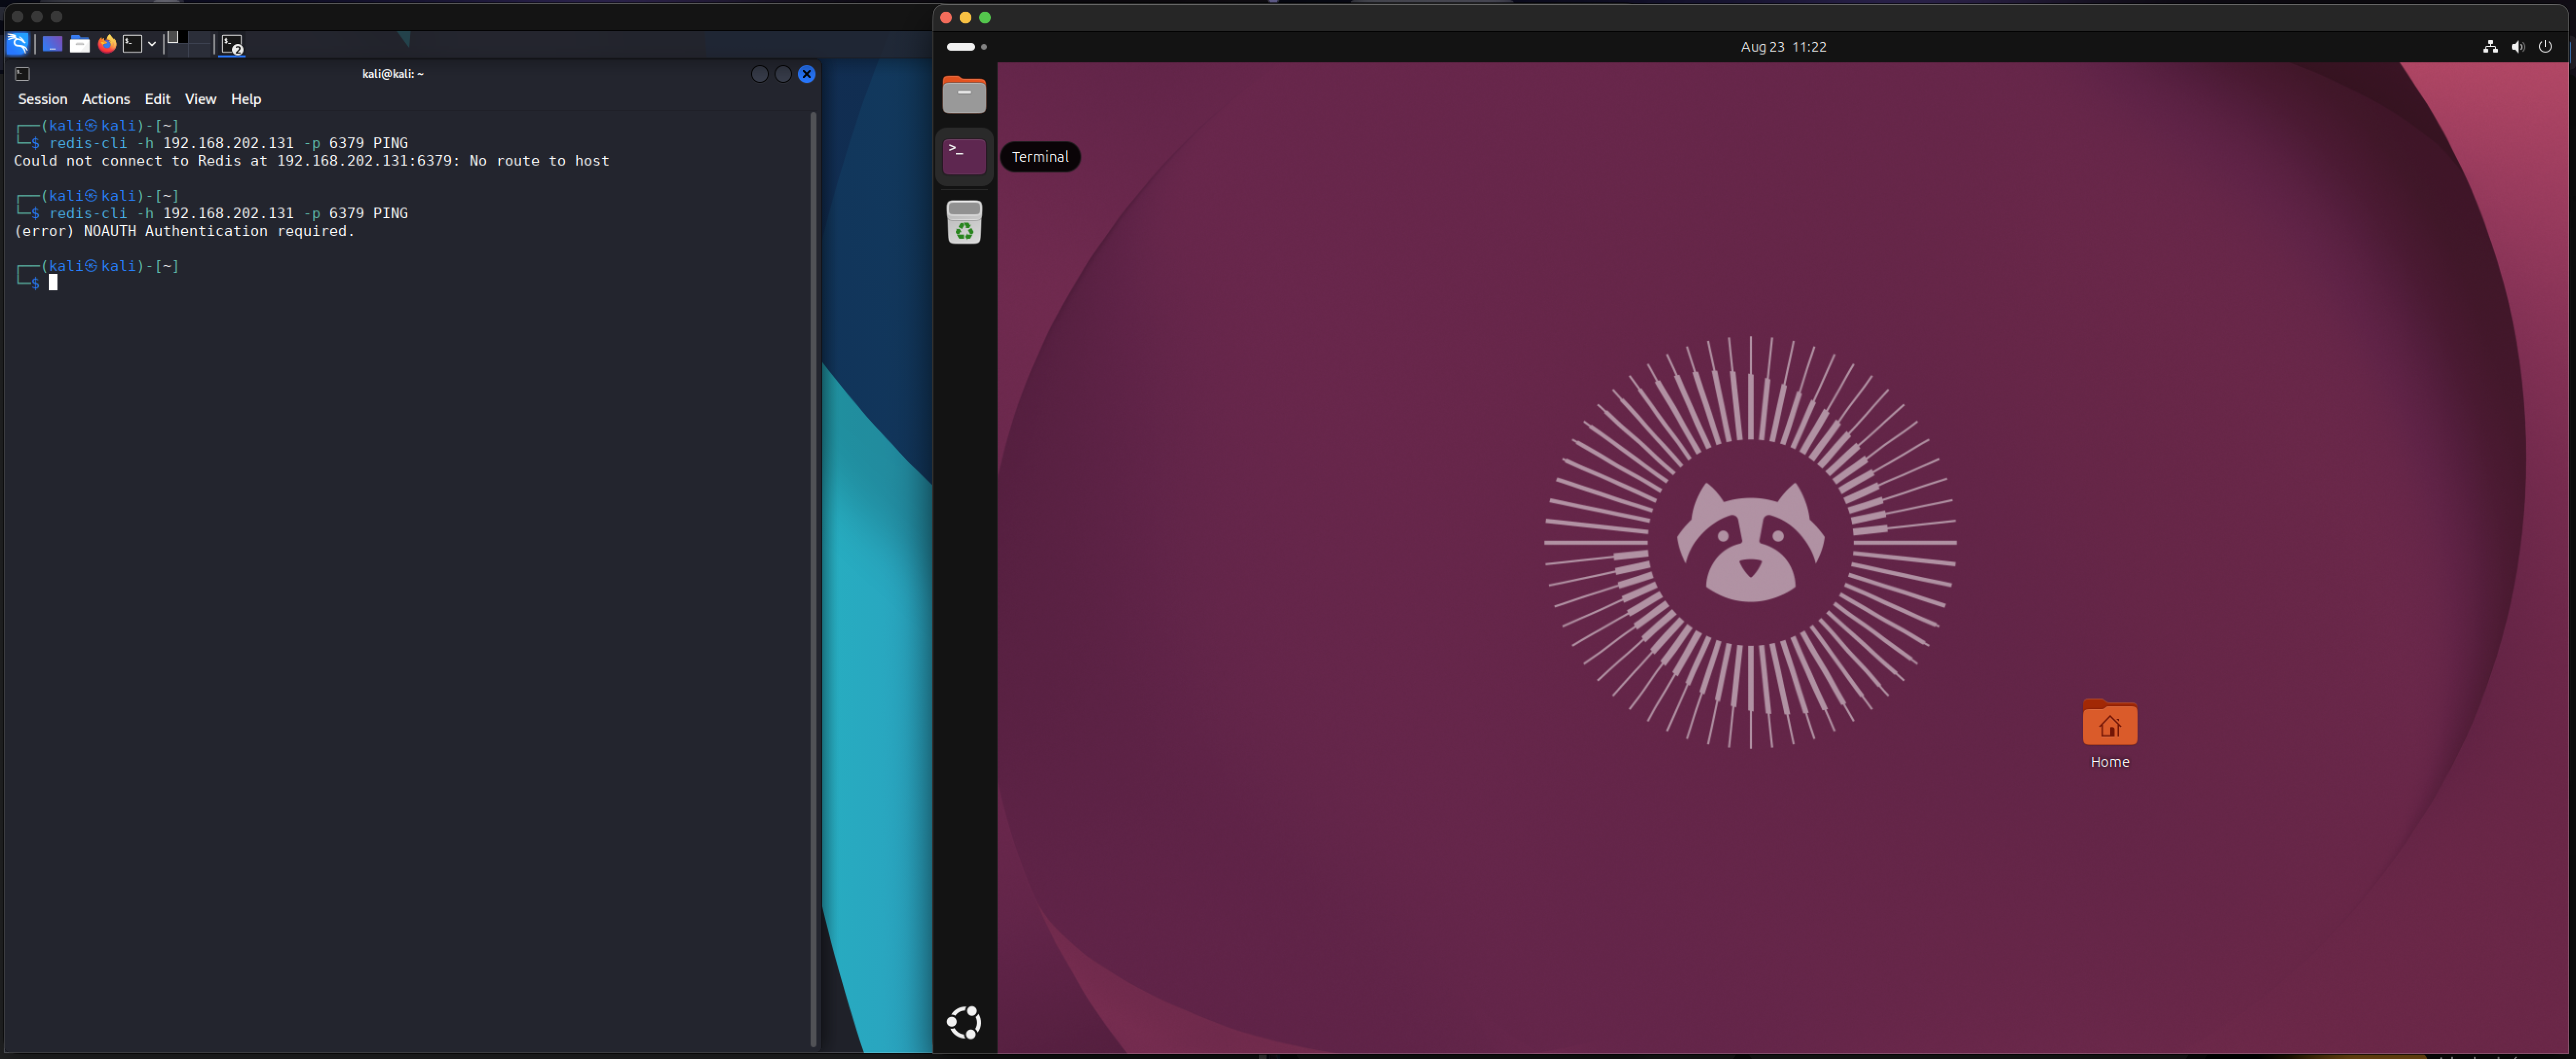Open the Ubuntu Activities overview indicator
The height and width of the screenshot is (1059, 2576).
pyautogui.click(x=966, y=47)
